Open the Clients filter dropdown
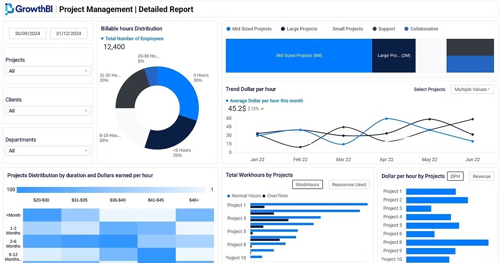Screen dimensions: 501x263 (x=48, y=111)
